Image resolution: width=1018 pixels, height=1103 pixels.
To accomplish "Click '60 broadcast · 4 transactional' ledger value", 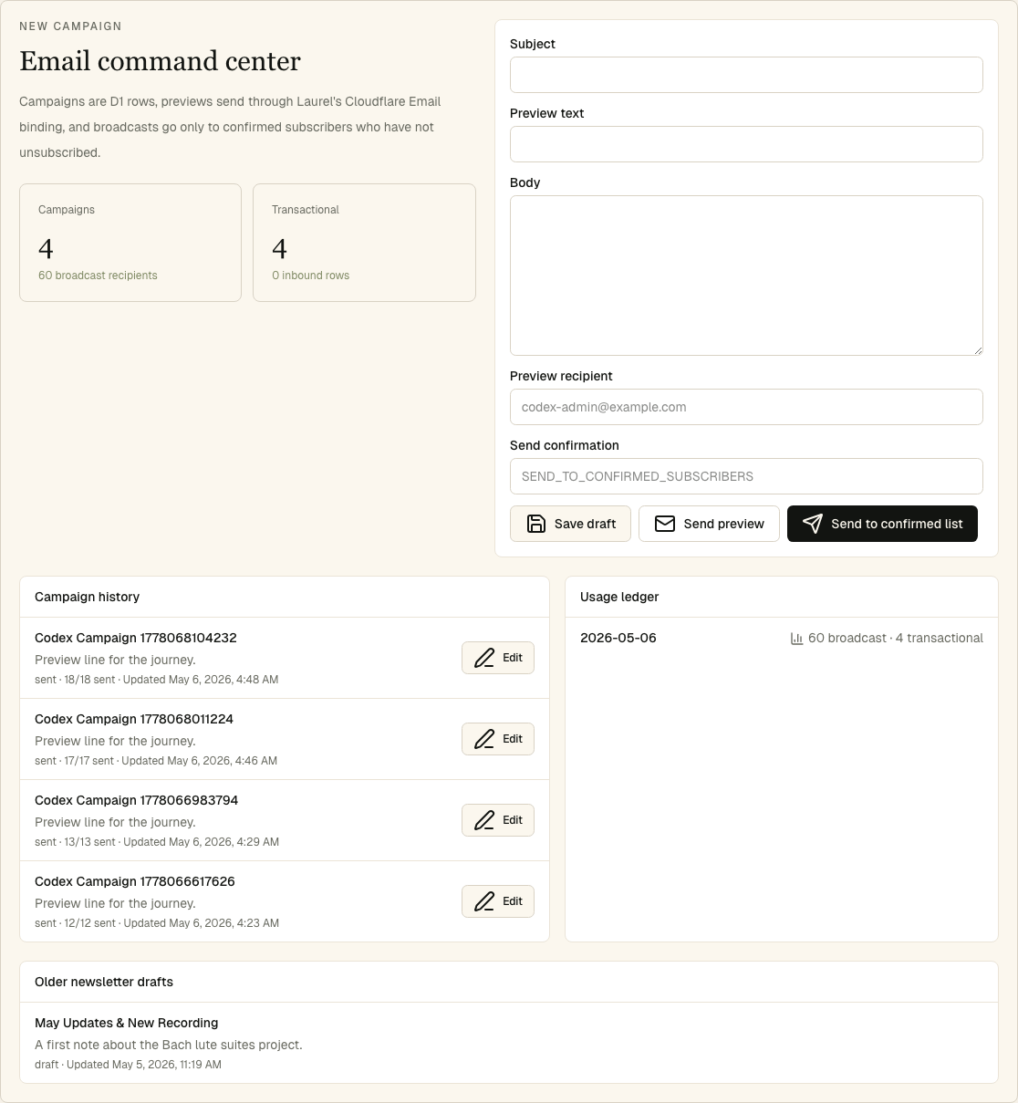I will (896, 638).
